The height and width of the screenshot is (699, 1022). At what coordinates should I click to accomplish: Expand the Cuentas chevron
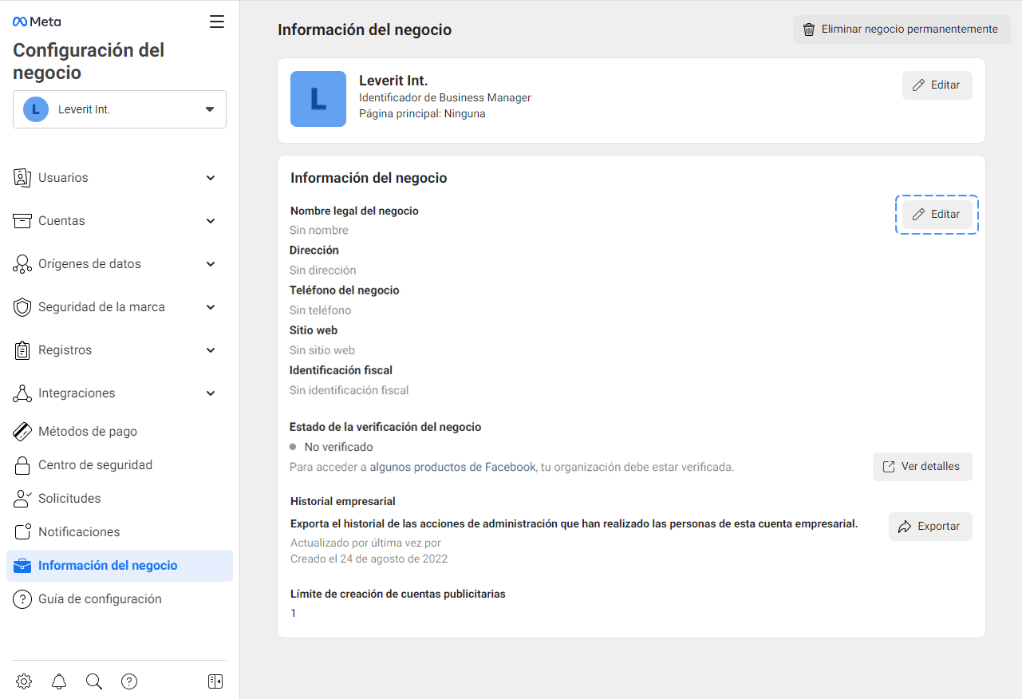tap(211, 221)
